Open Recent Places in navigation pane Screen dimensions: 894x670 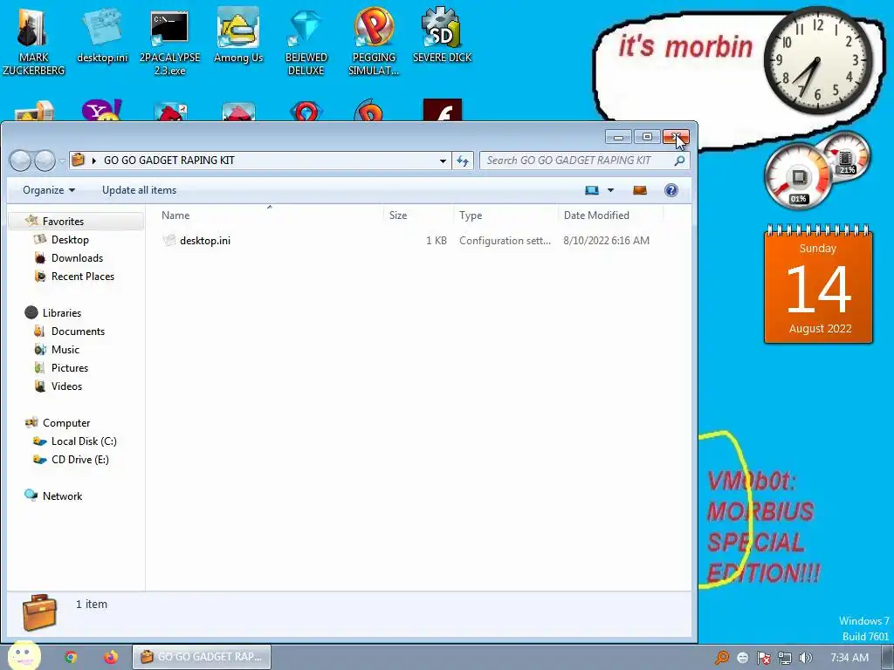pyautogui.click(x=83, y=277)
